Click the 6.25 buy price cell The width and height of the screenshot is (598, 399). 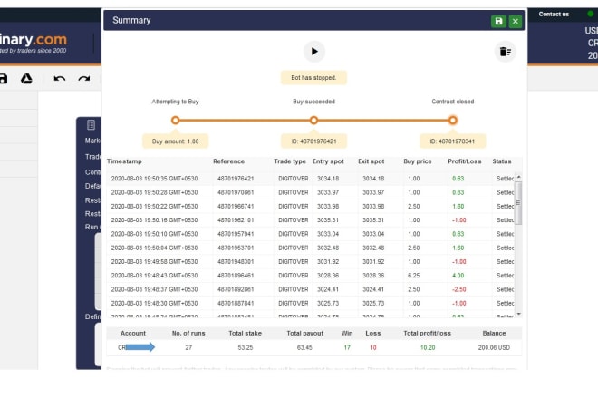(414, 276)
